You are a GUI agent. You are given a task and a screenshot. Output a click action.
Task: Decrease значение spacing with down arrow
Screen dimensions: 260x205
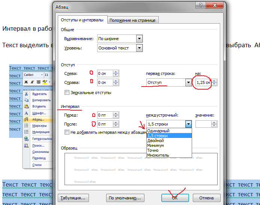(x=214, y=126)
